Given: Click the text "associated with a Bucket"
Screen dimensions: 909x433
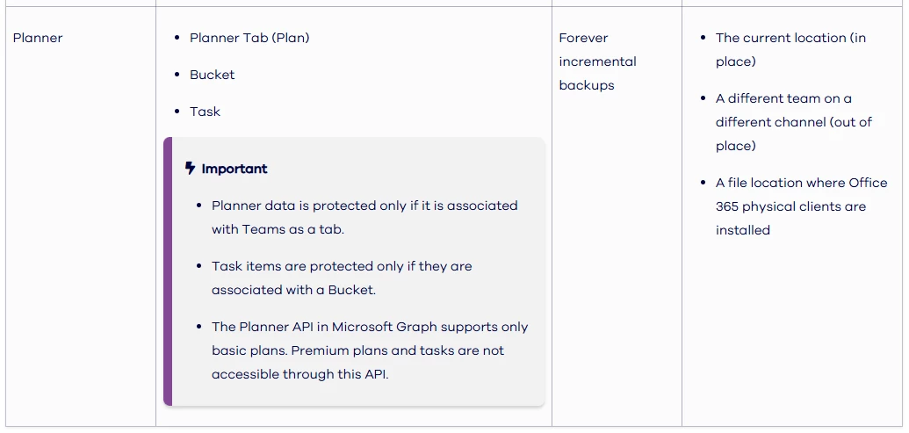Looking at the screenshot, I should click(x=293, y=290).
